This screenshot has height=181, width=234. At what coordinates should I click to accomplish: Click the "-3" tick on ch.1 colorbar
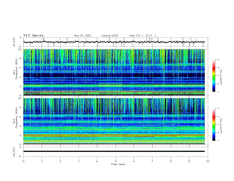[218, 59]
